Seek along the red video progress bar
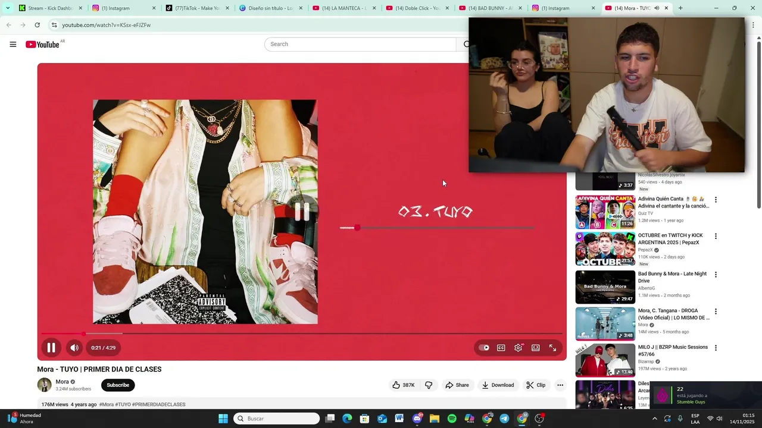The image size is (762, 428). coord(302,333)
